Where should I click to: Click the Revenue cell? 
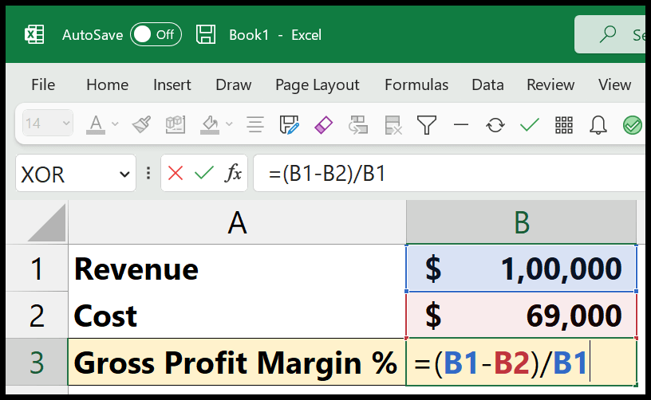(x=237, y=268)
